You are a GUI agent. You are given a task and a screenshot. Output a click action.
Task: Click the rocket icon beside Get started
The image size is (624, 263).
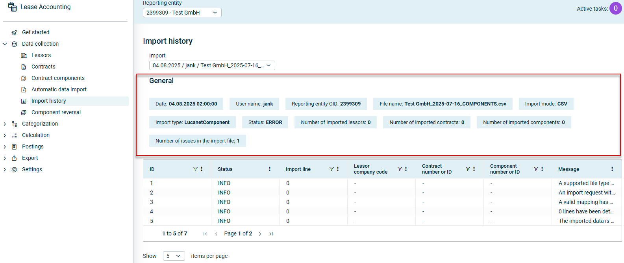click(14, 33)
